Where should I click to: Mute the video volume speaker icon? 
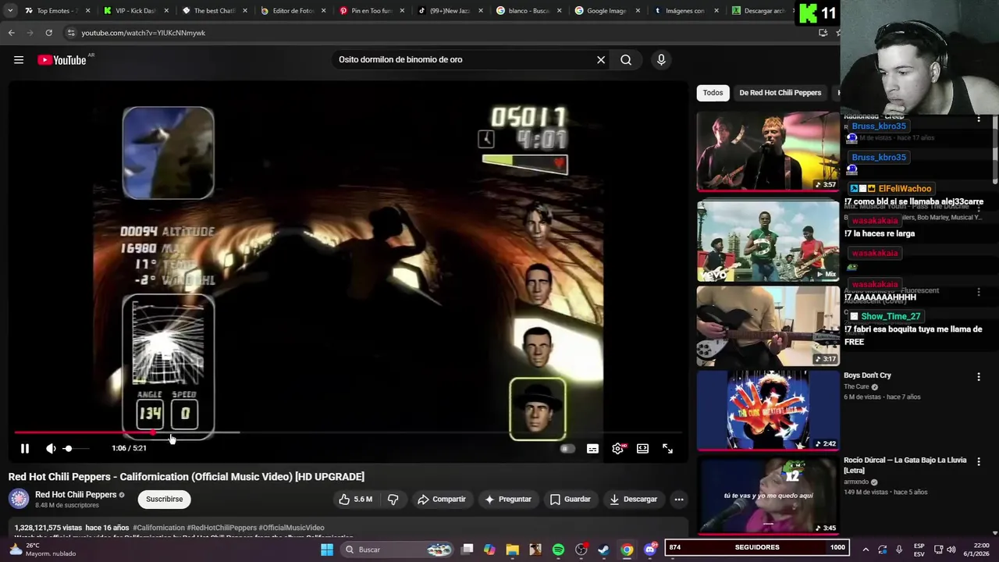point(51,448)
